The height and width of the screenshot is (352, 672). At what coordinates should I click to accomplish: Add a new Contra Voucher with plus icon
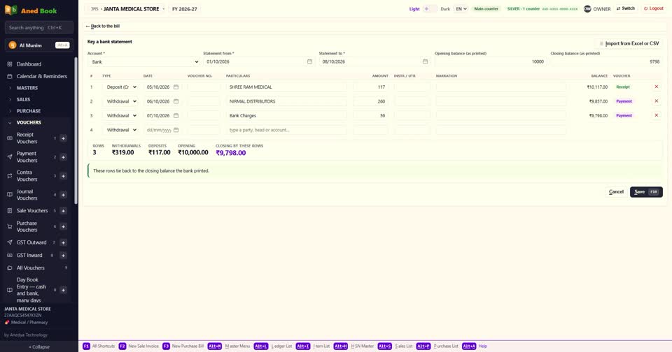coord(63,176)
